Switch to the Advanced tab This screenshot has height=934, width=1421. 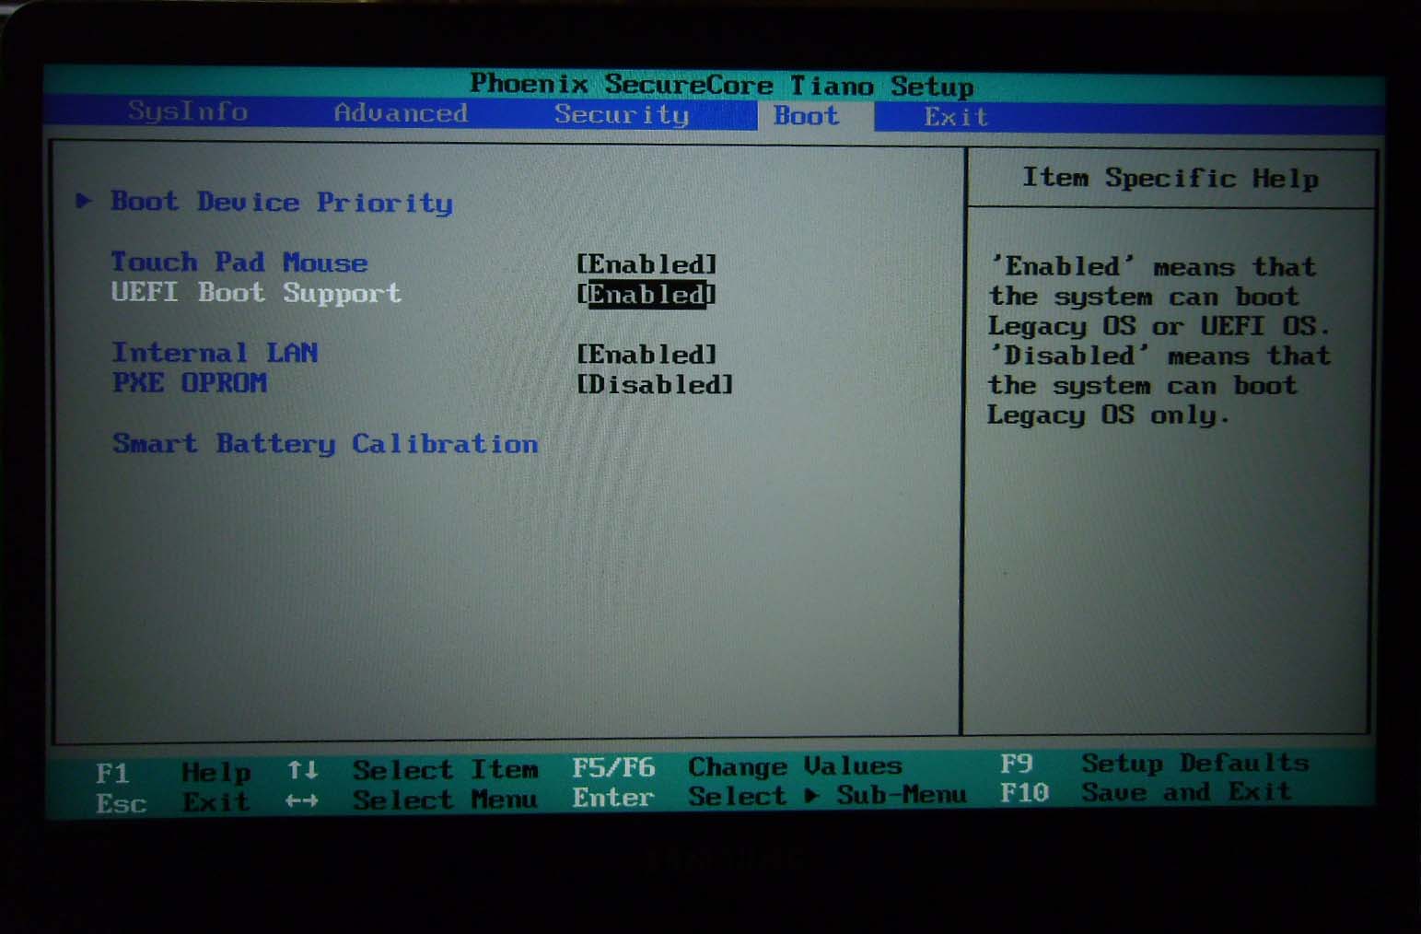tap(401, 113)
